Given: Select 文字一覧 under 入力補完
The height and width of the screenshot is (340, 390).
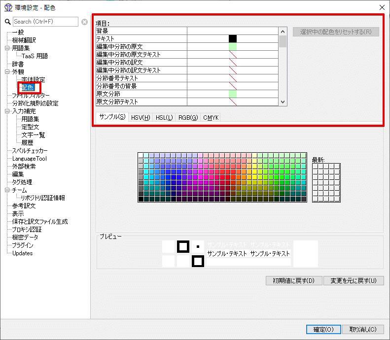Looking at the screenshot, I should (x=33, y=135).
